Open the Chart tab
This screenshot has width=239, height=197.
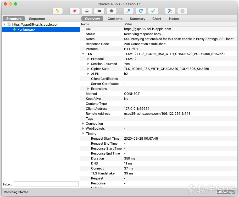tap(157, 19)
